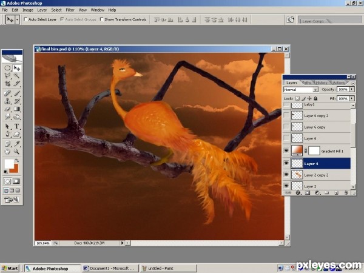The width and height of the screenshot is (364, 273).
Task: Create new fill or adjustment layer
Action: [x=317, y=193]
